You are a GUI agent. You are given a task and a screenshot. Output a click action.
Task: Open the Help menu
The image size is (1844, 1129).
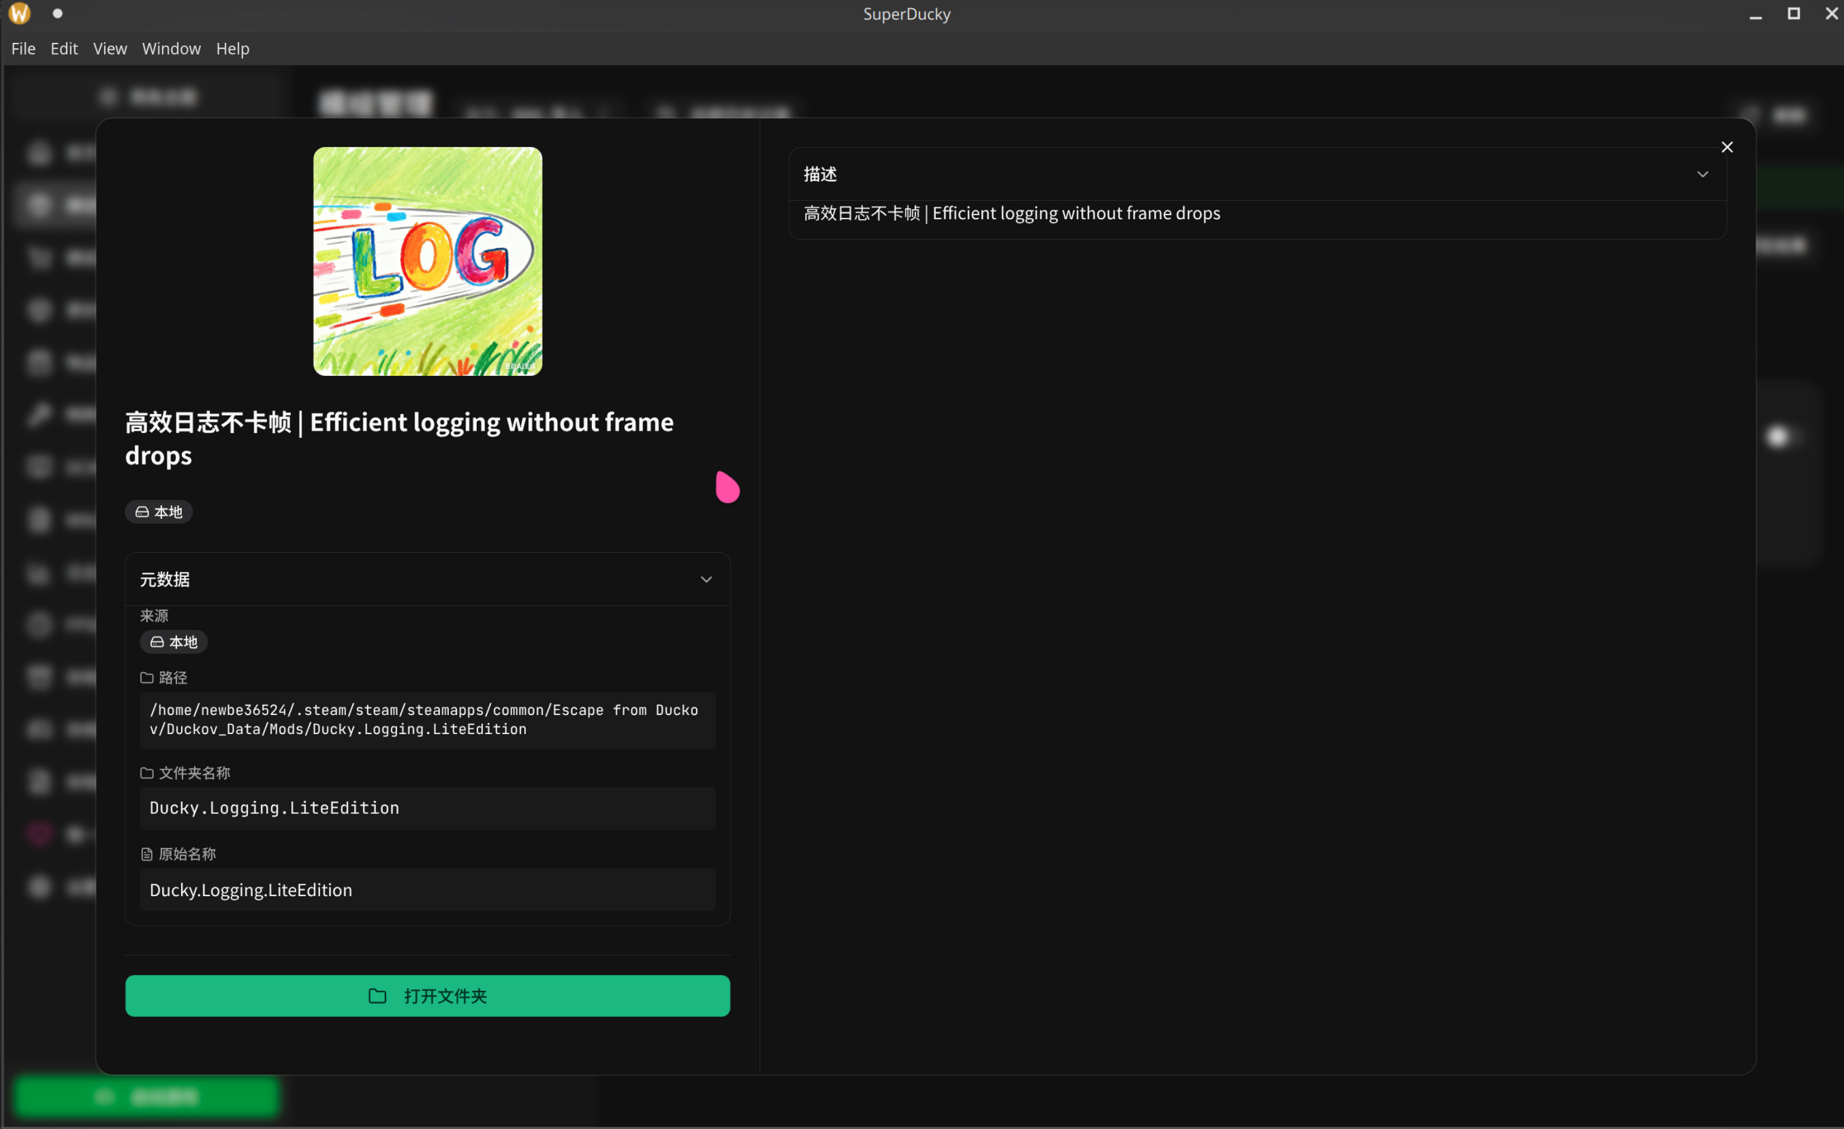[x=232, y=48]
